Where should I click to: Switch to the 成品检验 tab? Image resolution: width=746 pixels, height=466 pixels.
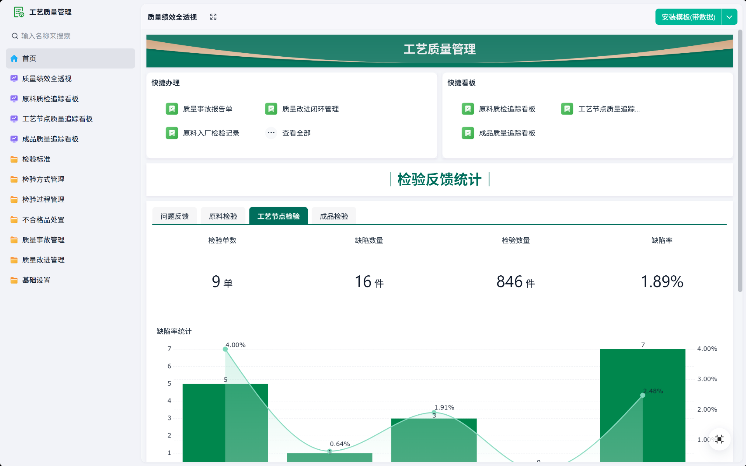(x=334, y=216)
